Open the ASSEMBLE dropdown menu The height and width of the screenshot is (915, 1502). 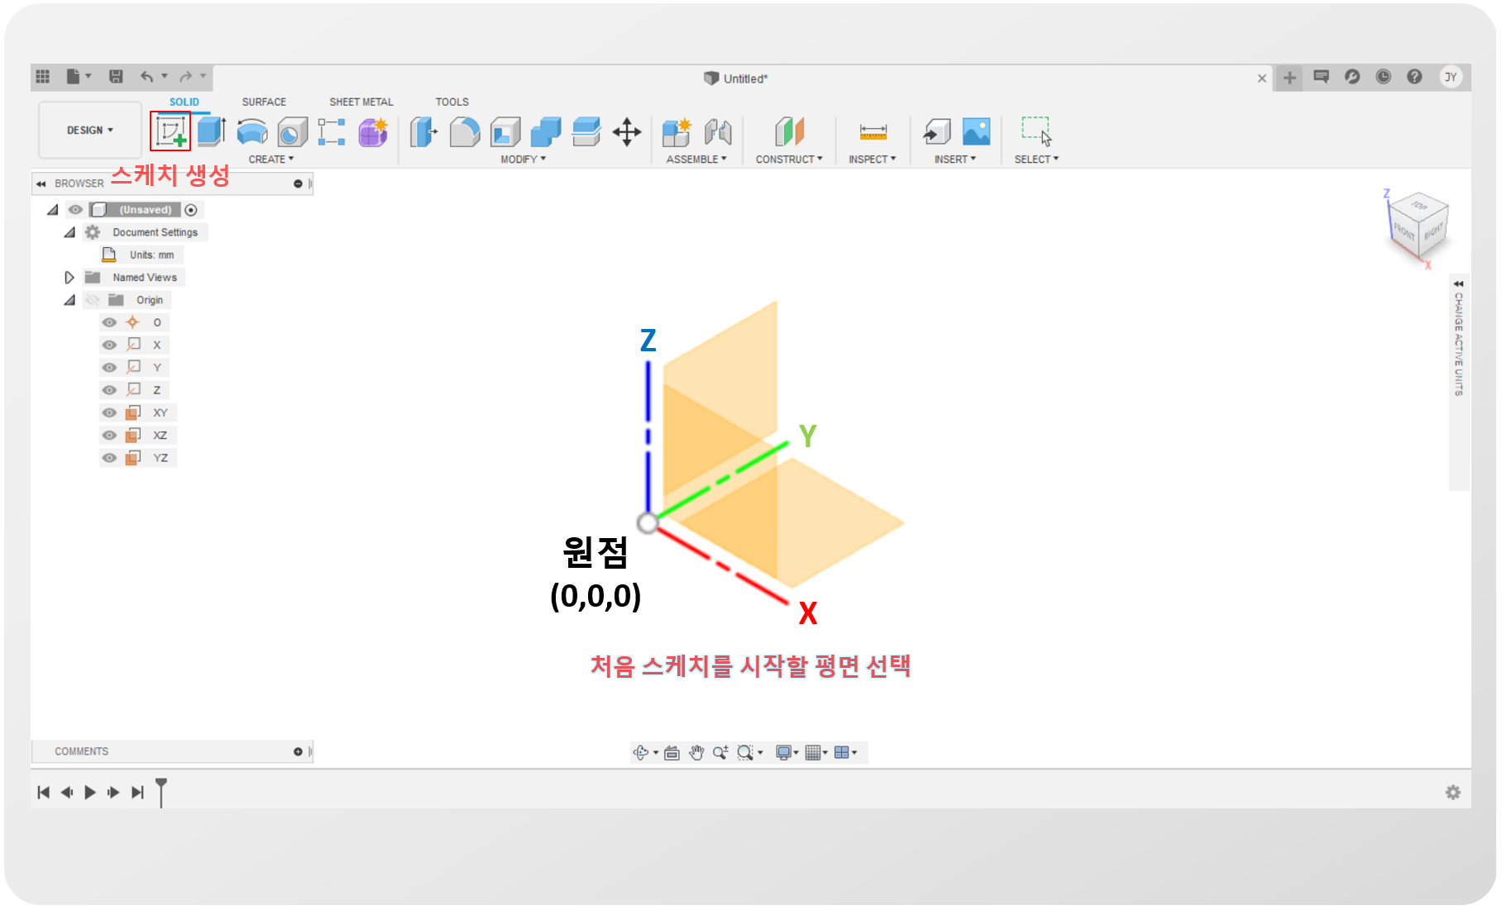(696, 160)
